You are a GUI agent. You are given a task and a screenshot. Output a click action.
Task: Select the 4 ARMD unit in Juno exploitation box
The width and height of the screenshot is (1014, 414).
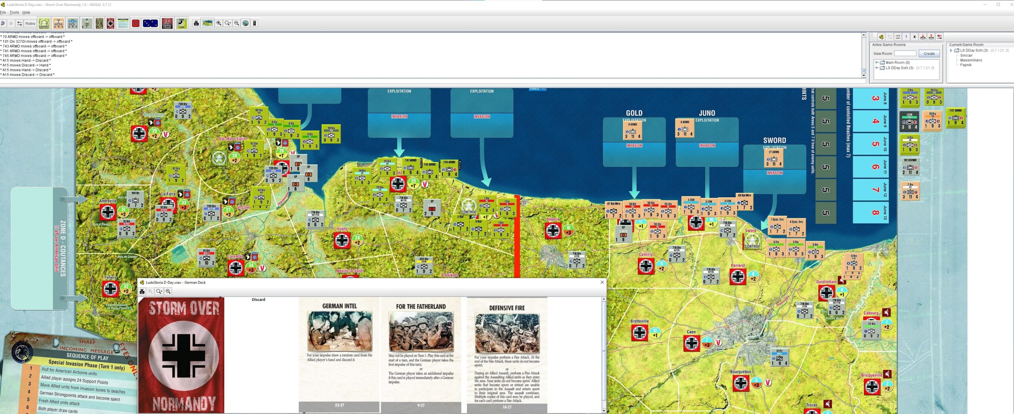point(685,128)
